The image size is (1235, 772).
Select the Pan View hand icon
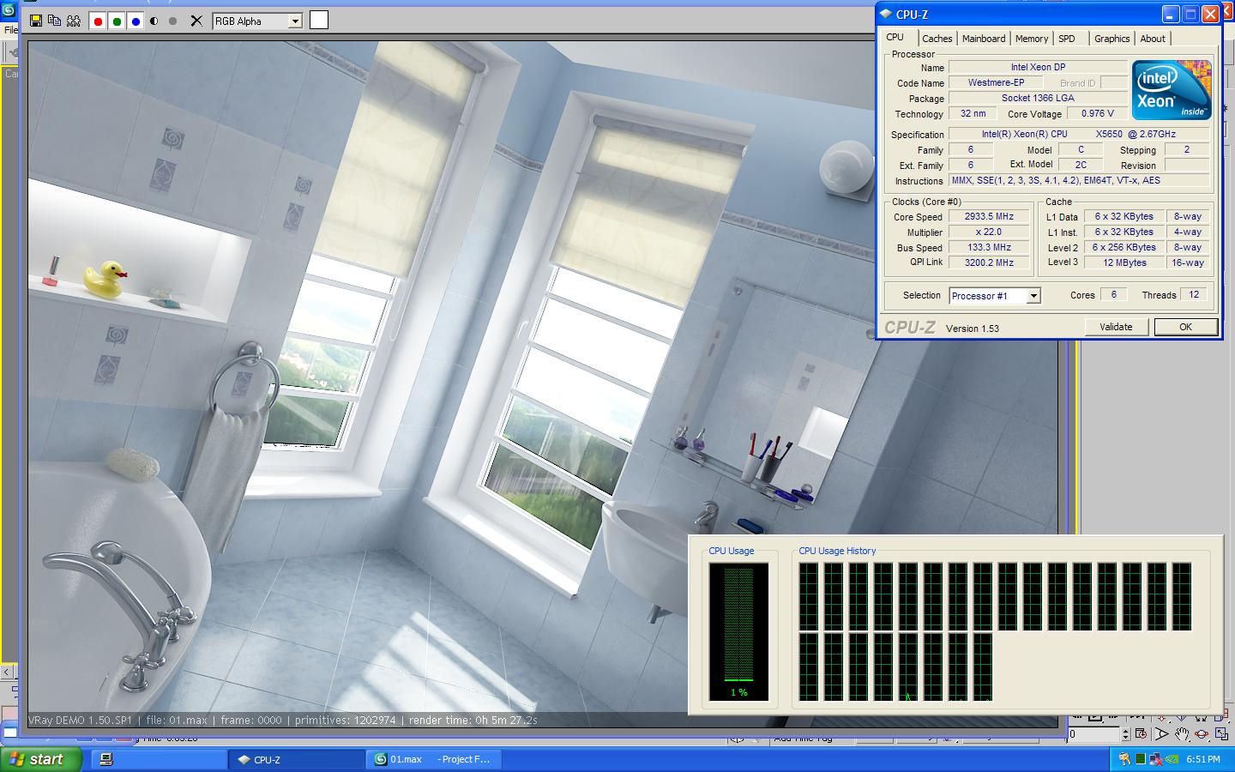[1182, 733]
